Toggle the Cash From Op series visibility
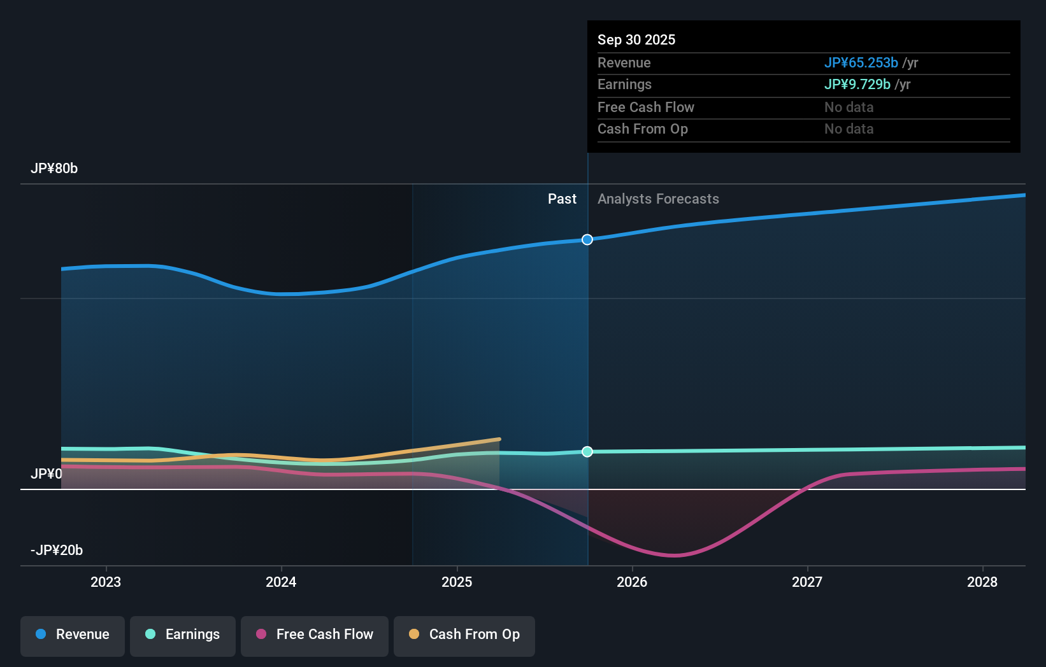1046x667 pixels. (x=464, y=635)
